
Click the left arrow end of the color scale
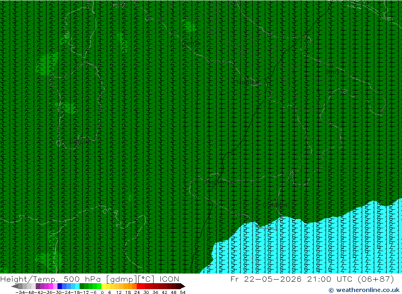point(14,286)
